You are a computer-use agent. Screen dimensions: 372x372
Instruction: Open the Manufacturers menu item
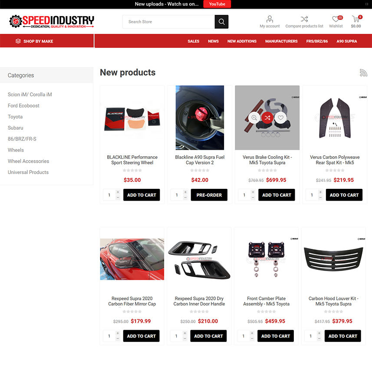pyautogui.click(x=281, y=41)
